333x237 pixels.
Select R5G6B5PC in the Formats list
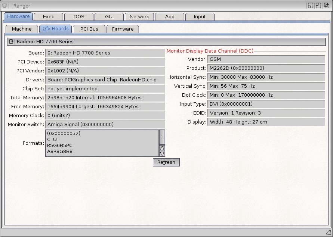(x=60, y=146)
